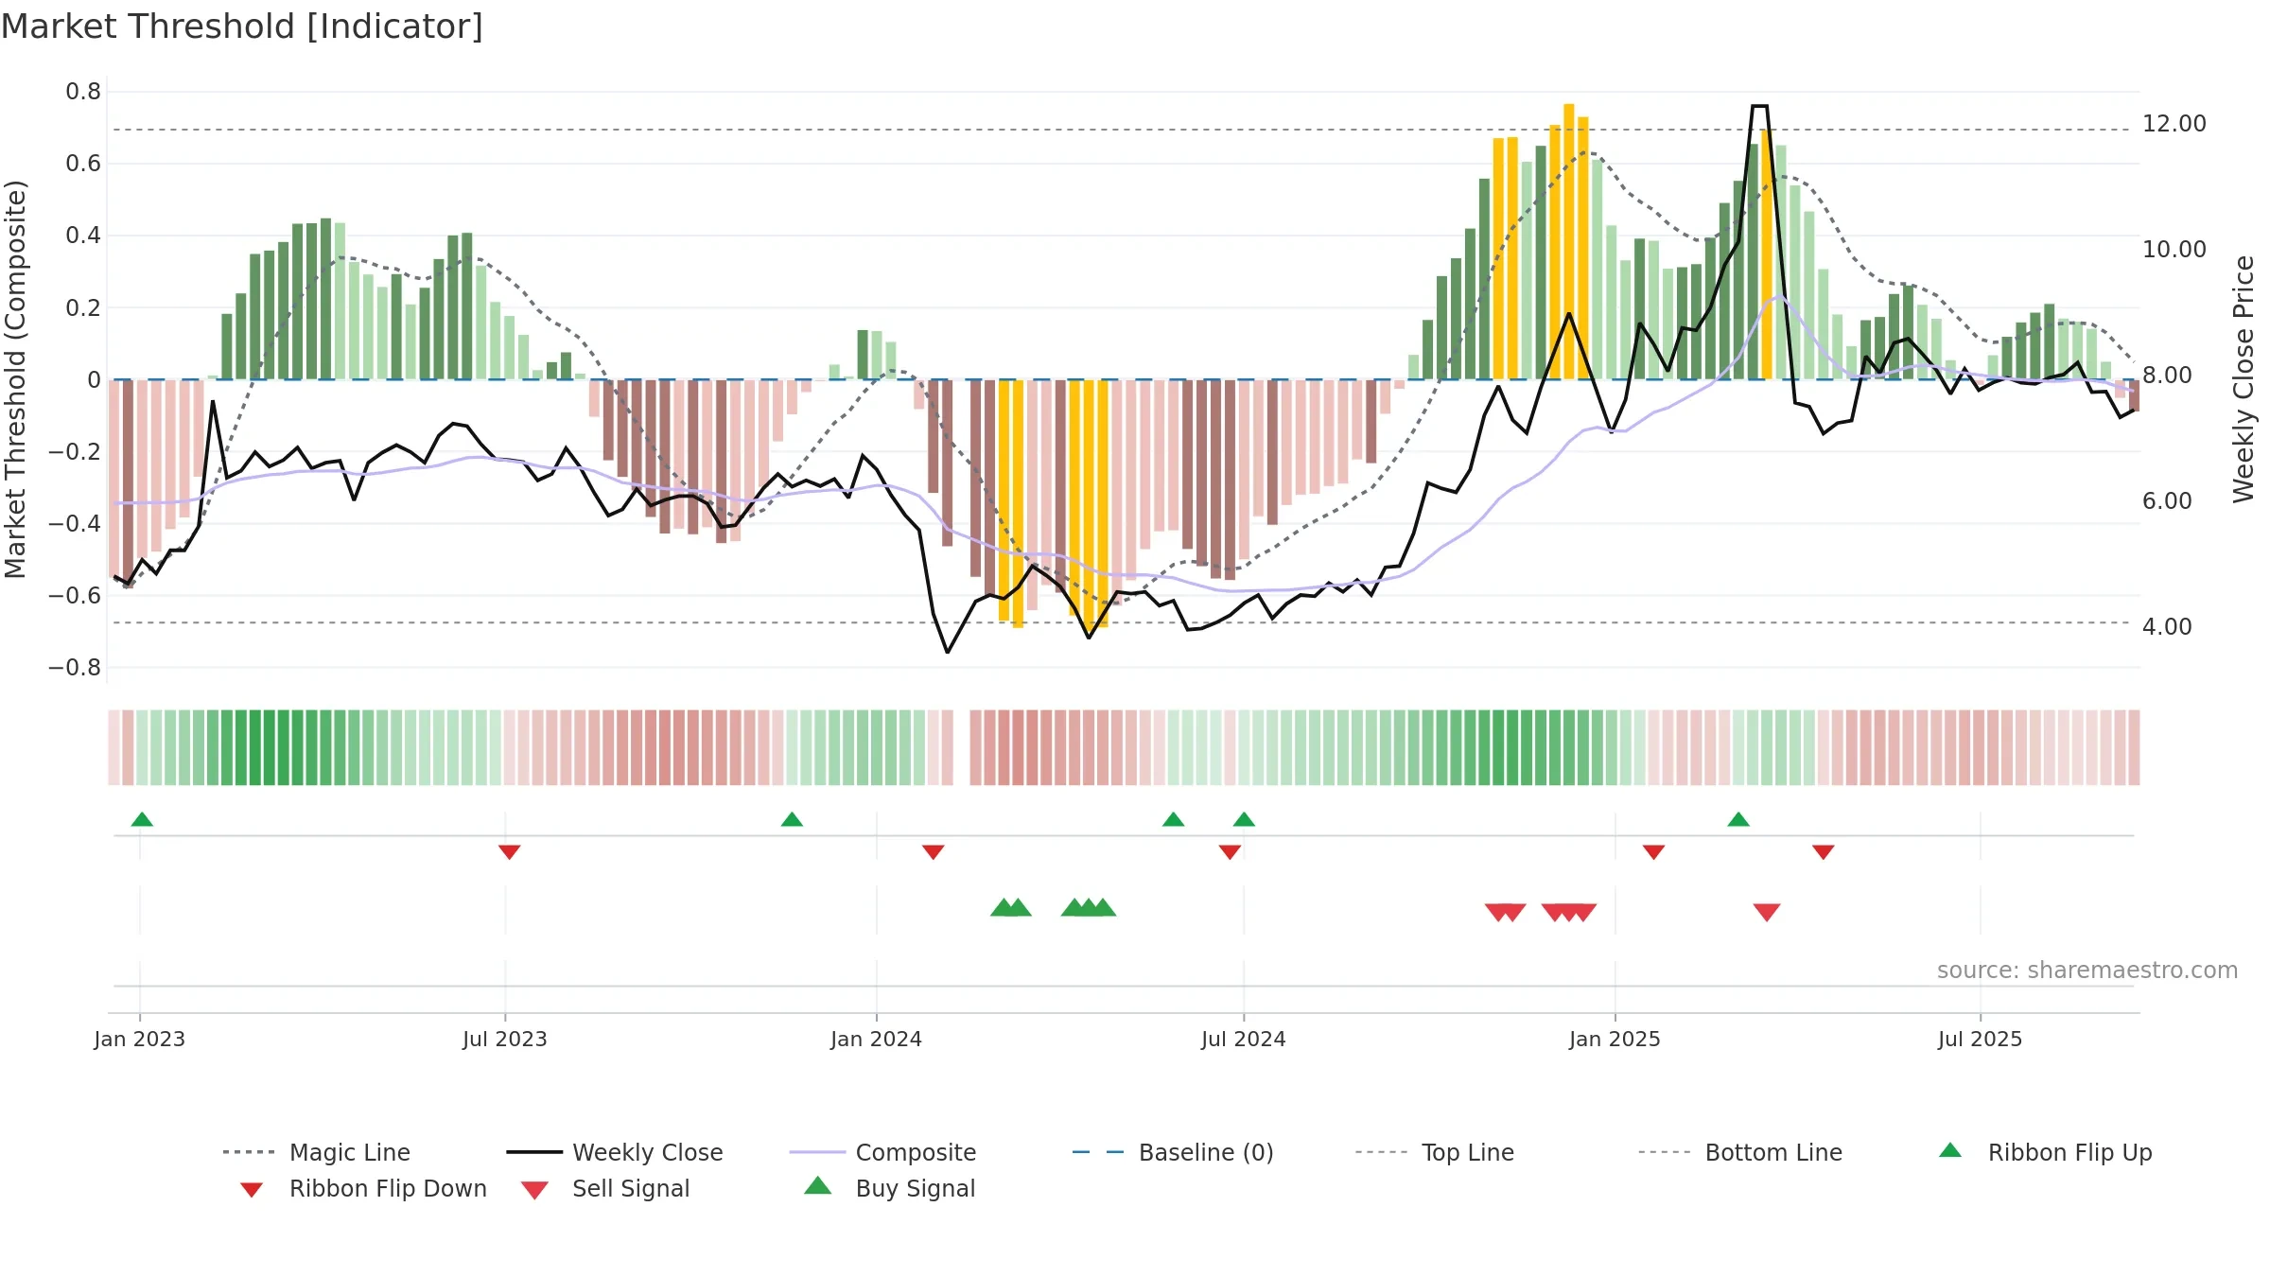Click the 6.00 price tick label
Viewport: 2270px width, 1277px height.
point(2167,501)
